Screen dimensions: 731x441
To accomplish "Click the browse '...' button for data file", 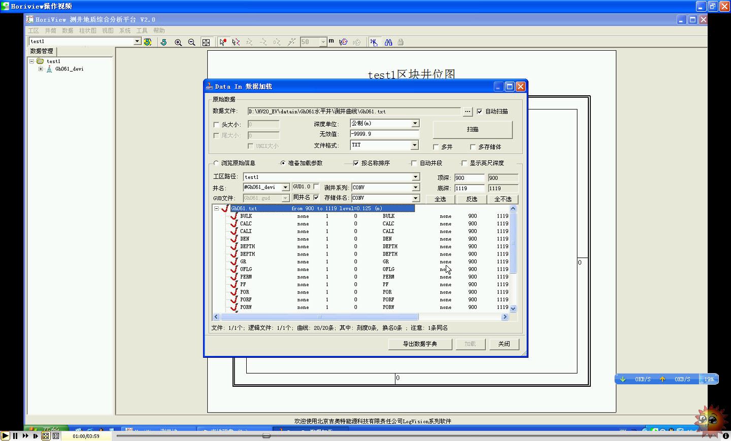I will 468,112.
